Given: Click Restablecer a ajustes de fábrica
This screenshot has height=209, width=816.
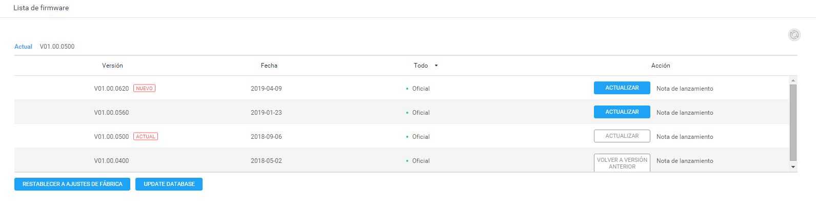Looking at the screenshot, I should click(72, 184).
